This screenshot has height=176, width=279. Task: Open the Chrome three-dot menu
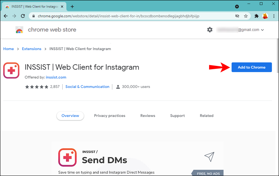pos(274,16)
